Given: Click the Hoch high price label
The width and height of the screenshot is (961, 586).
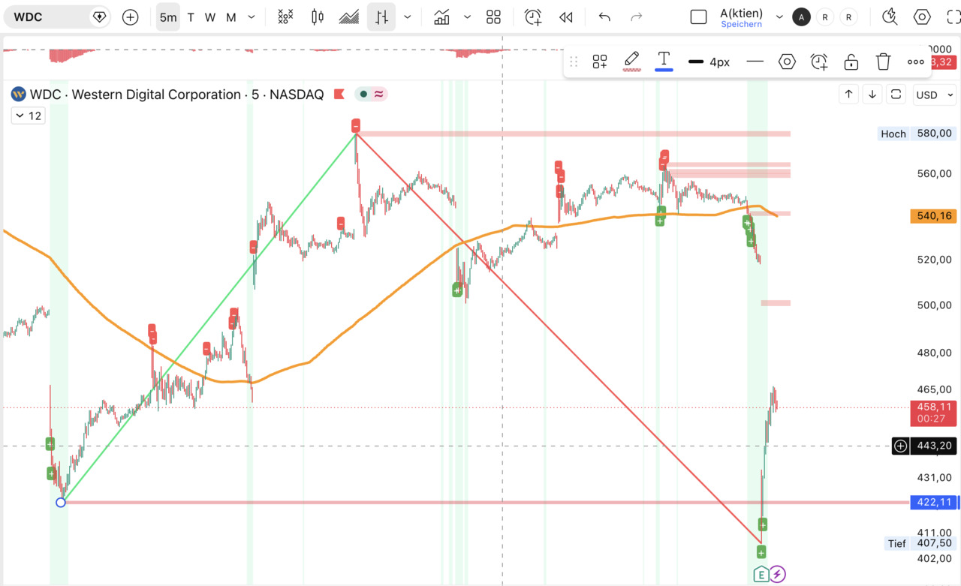Looking at the screenshot, I should 893,134.
